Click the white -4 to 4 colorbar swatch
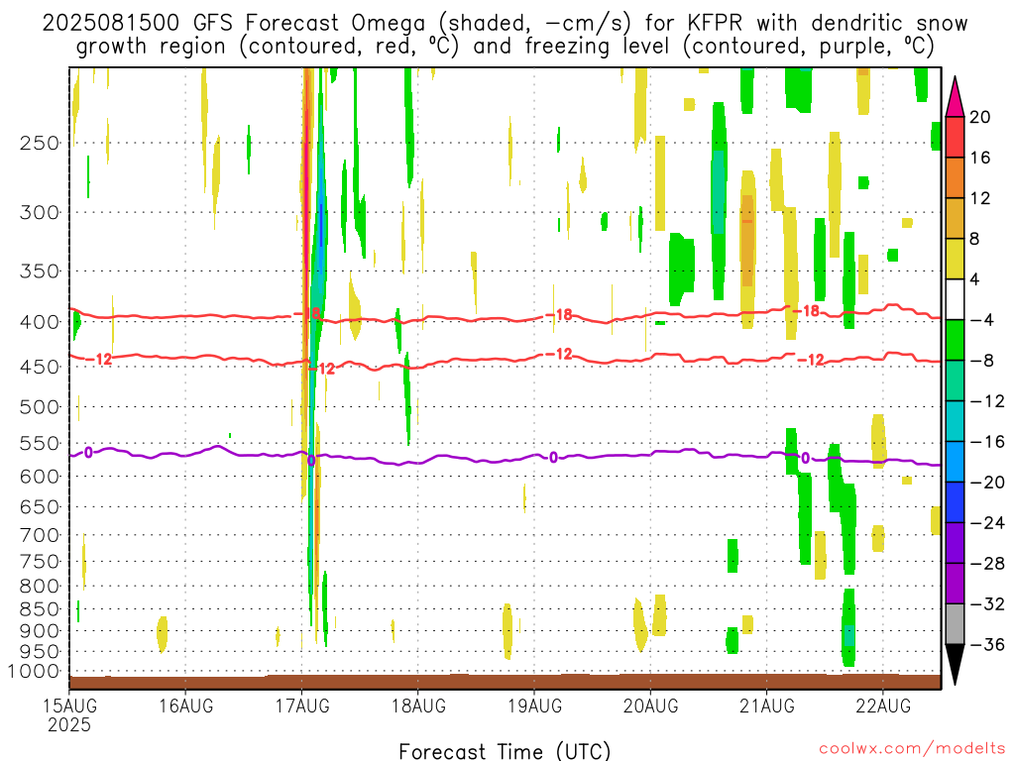Viewport: 1015px width, 761px height. tap(955, 299)
